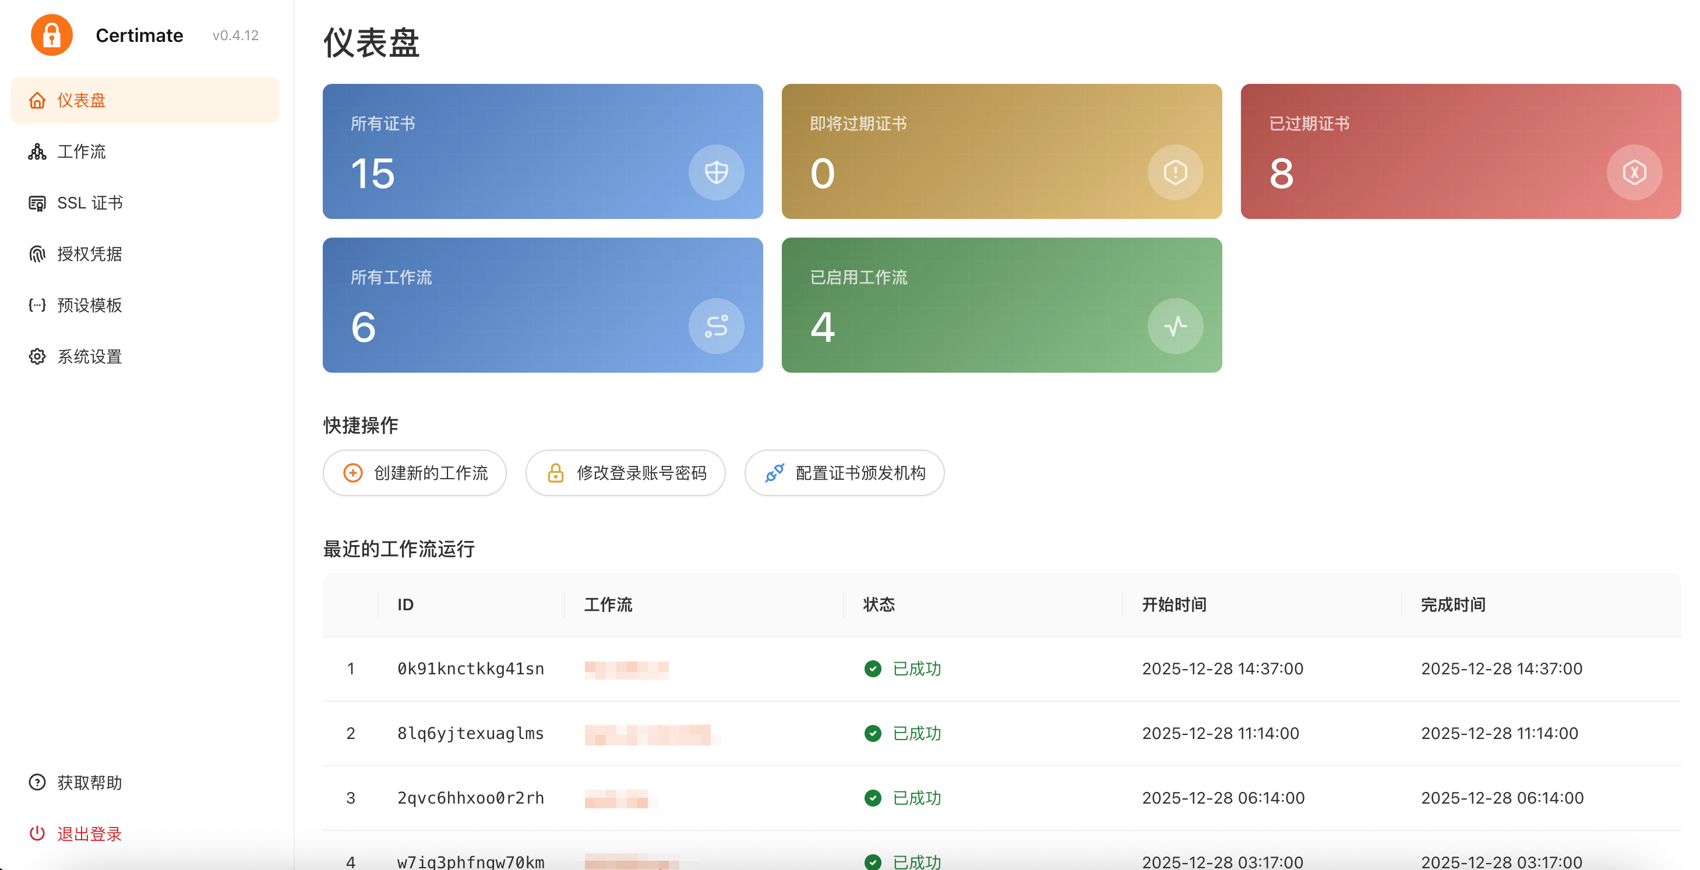Click the 修改登录账号密码 button
Screen dimensions: 1700x870
tap(625, 473)
